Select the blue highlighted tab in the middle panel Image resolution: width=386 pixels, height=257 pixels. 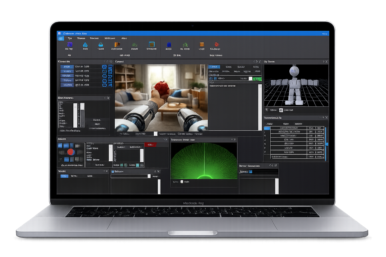click(x=214, y=67)
